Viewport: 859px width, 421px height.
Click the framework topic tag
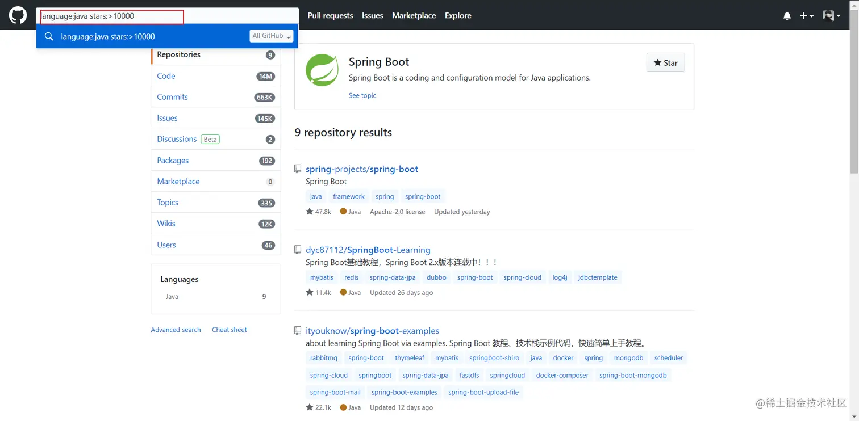[x=349, y=196]
